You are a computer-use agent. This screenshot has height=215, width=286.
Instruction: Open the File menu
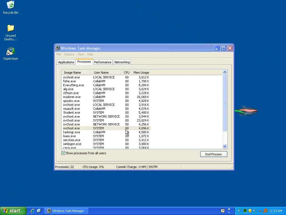coord(58,54)
